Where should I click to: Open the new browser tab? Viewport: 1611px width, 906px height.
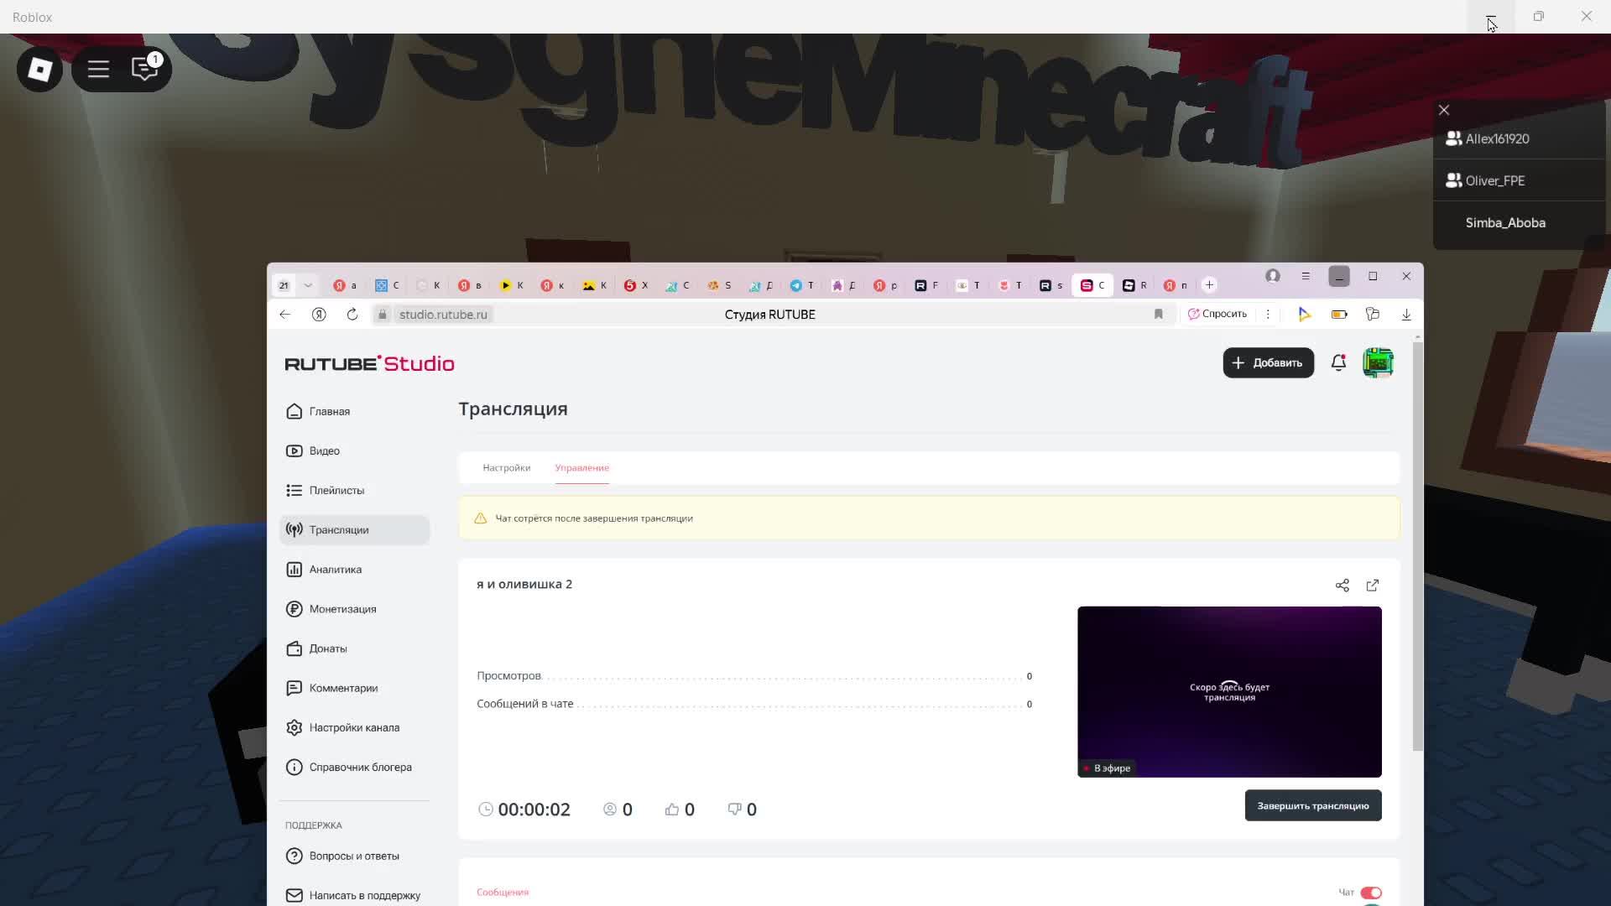[x=1209, y=284]
